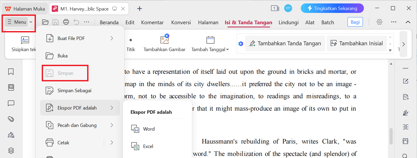Click the Bagi share button
This screenshot has height=158, width=417.
click(355, 22)
